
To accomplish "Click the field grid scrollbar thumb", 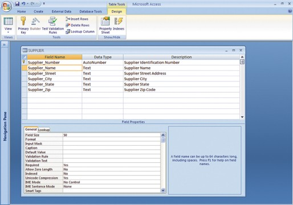I will 242,62.
